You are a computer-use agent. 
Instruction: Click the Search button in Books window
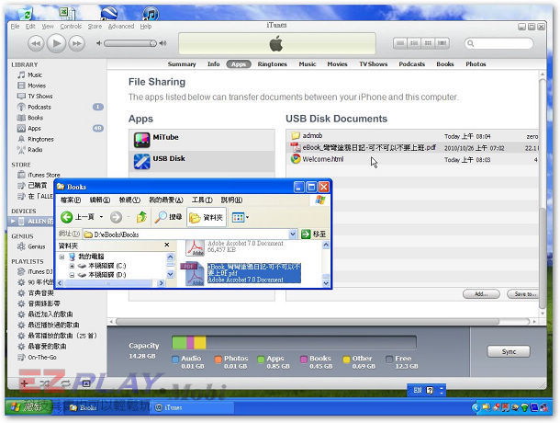(x=168, y=217)
